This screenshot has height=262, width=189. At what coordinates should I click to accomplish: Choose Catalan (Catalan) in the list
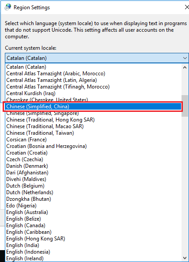(93, 67)
